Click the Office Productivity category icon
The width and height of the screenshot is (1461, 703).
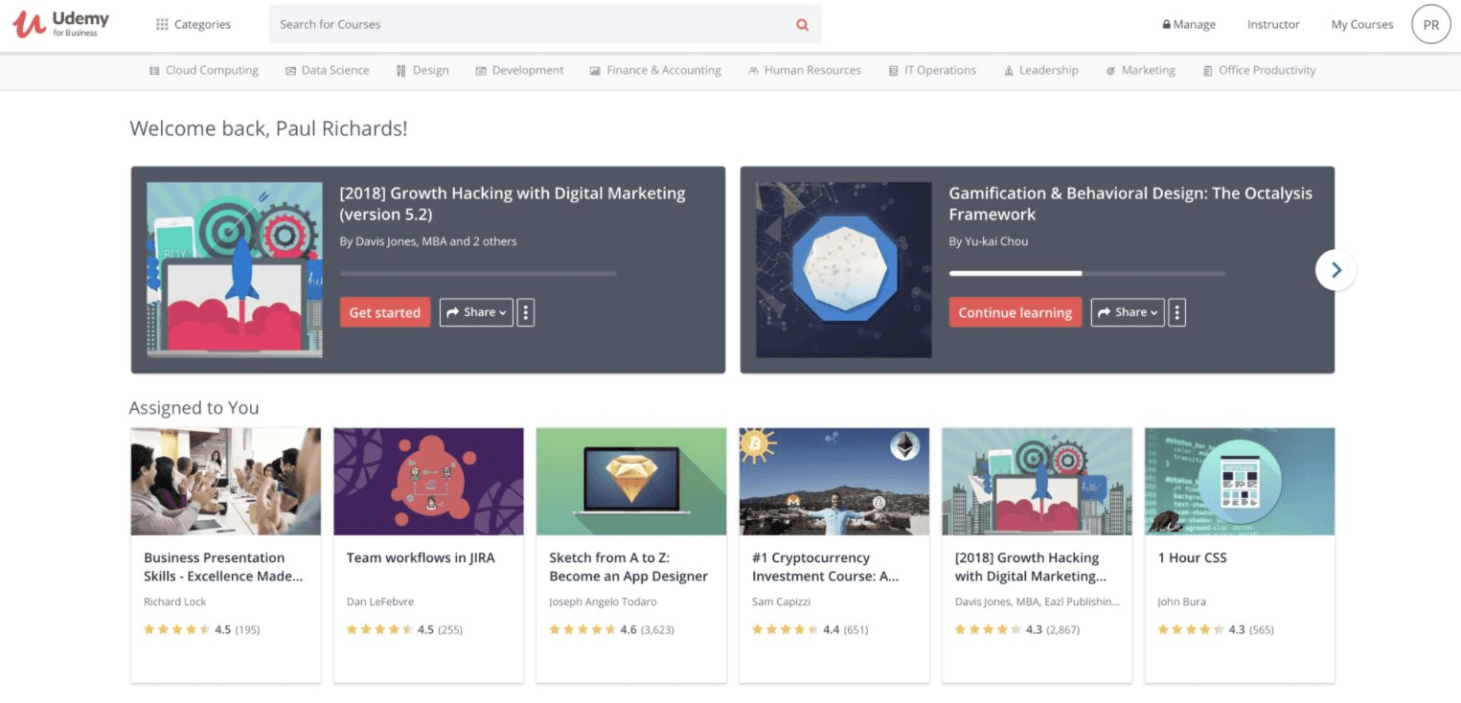coord(1208,71)
